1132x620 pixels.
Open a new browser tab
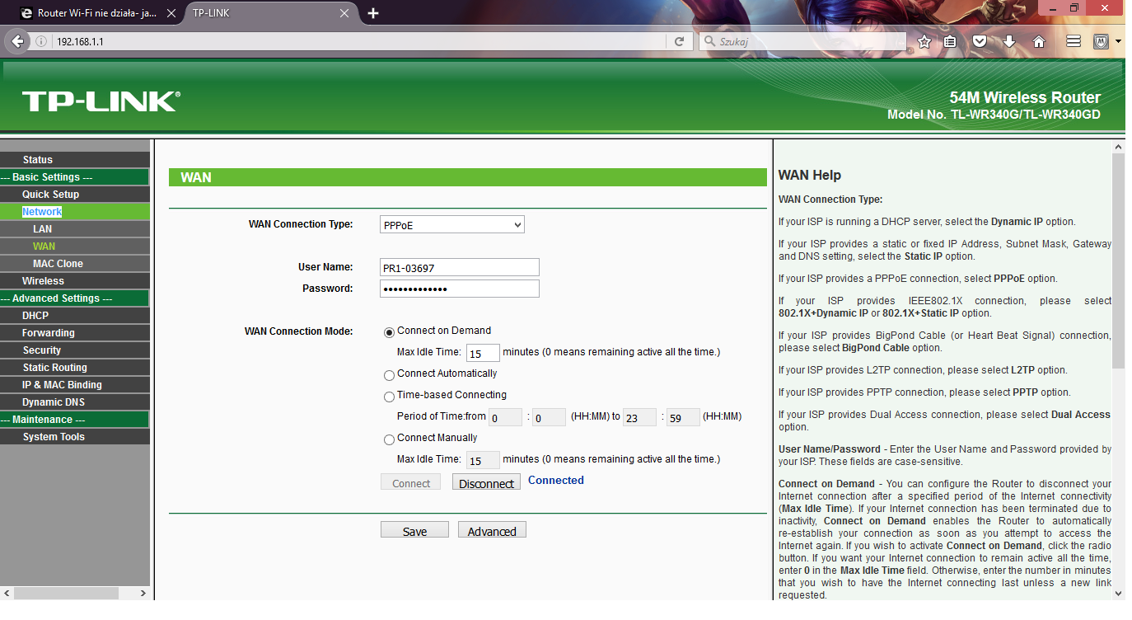click(x=373, y=13)
